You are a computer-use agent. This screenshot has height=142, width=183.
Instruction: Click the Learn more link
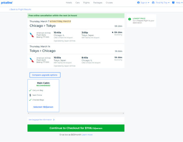[x=87, y=135]
